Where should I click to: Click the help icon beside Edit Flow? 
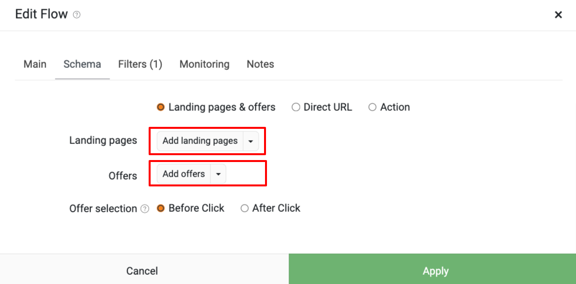tap(76, 15)
